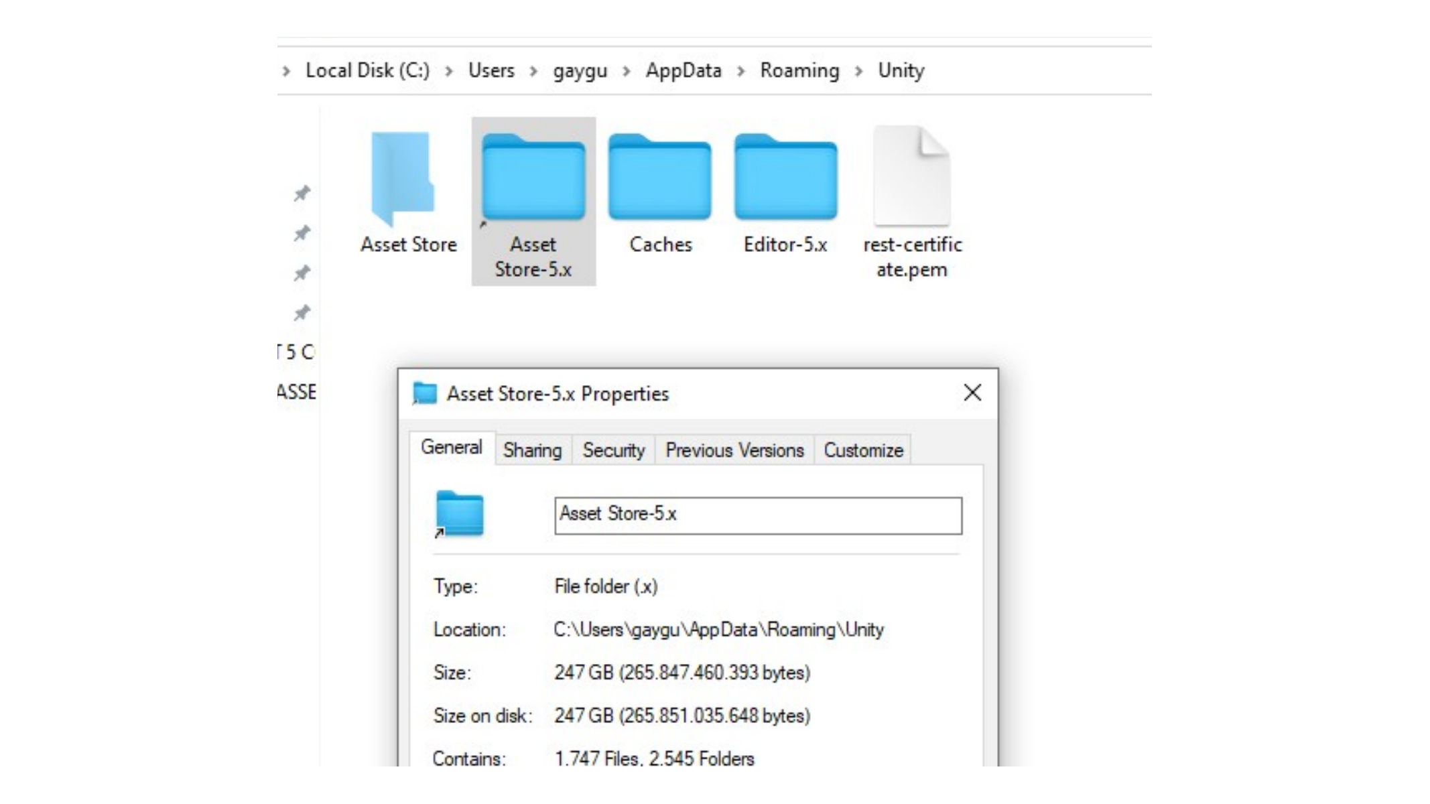Navigate to AppData in breadcrumb

(x=684, y=71)
